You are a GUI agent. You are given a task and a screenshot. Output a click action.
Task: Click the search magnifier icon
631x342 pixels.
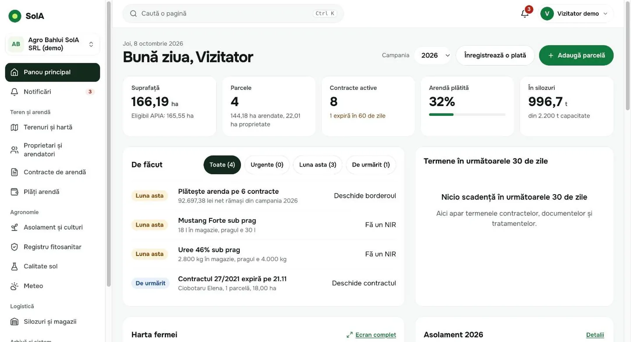click(134, 14)
